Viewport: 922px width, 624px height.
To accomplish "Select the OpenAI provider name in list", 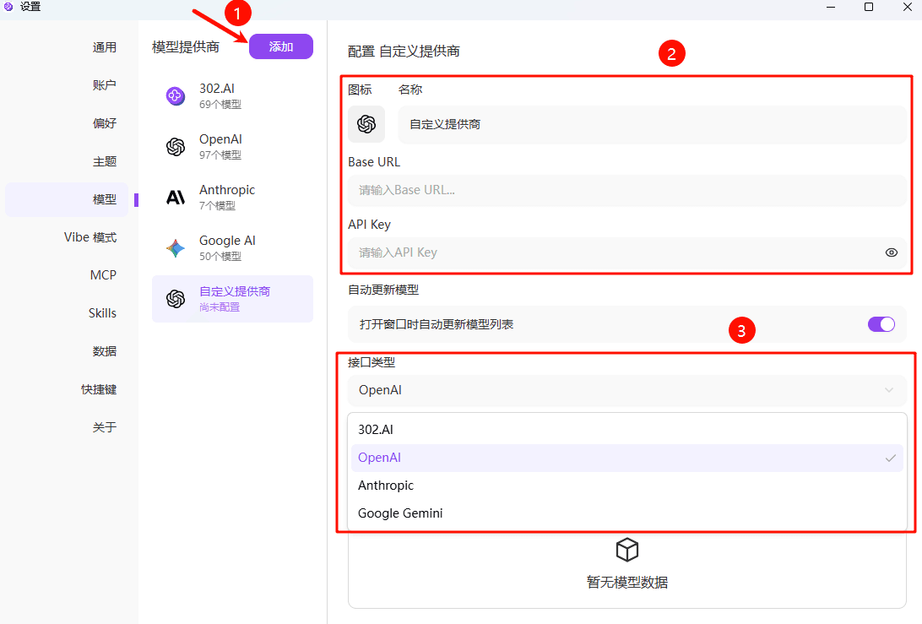I will (x=220, y=138).
